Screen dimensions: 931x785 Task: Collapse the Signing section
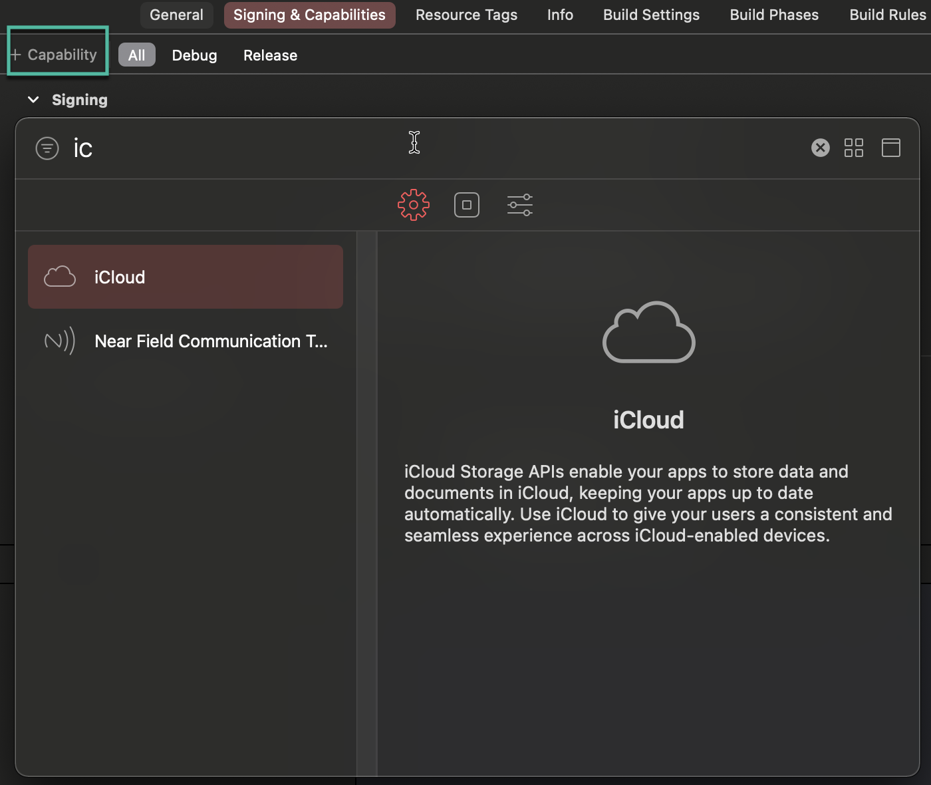pyautogui.click(x=33, y=99)
